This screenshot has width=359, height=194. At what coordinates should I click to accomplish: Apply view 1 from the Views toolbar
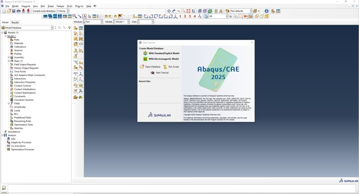tap(180, 16)
